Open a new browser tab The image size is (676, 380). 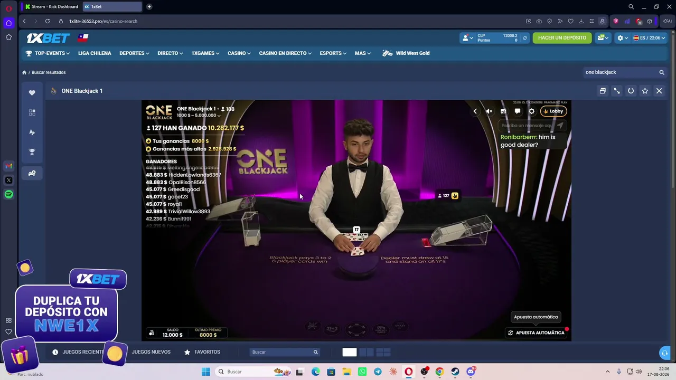[x=149, y=6]
